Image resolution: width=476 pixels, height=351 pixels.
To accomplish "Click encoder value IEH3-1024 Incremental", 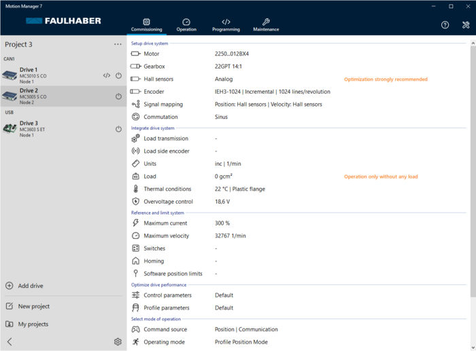I will click(272, 92).
